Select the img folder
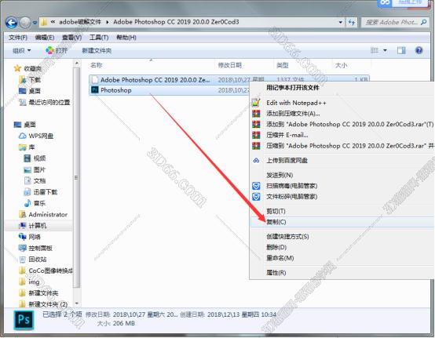The width and height of the screenshot is (435, 338). click(29, 282)
